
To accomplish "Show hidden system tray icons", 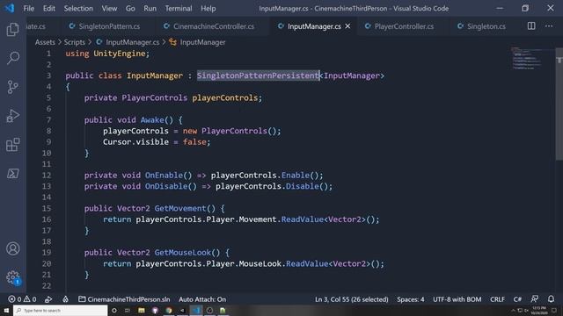I will coord(513,310).
